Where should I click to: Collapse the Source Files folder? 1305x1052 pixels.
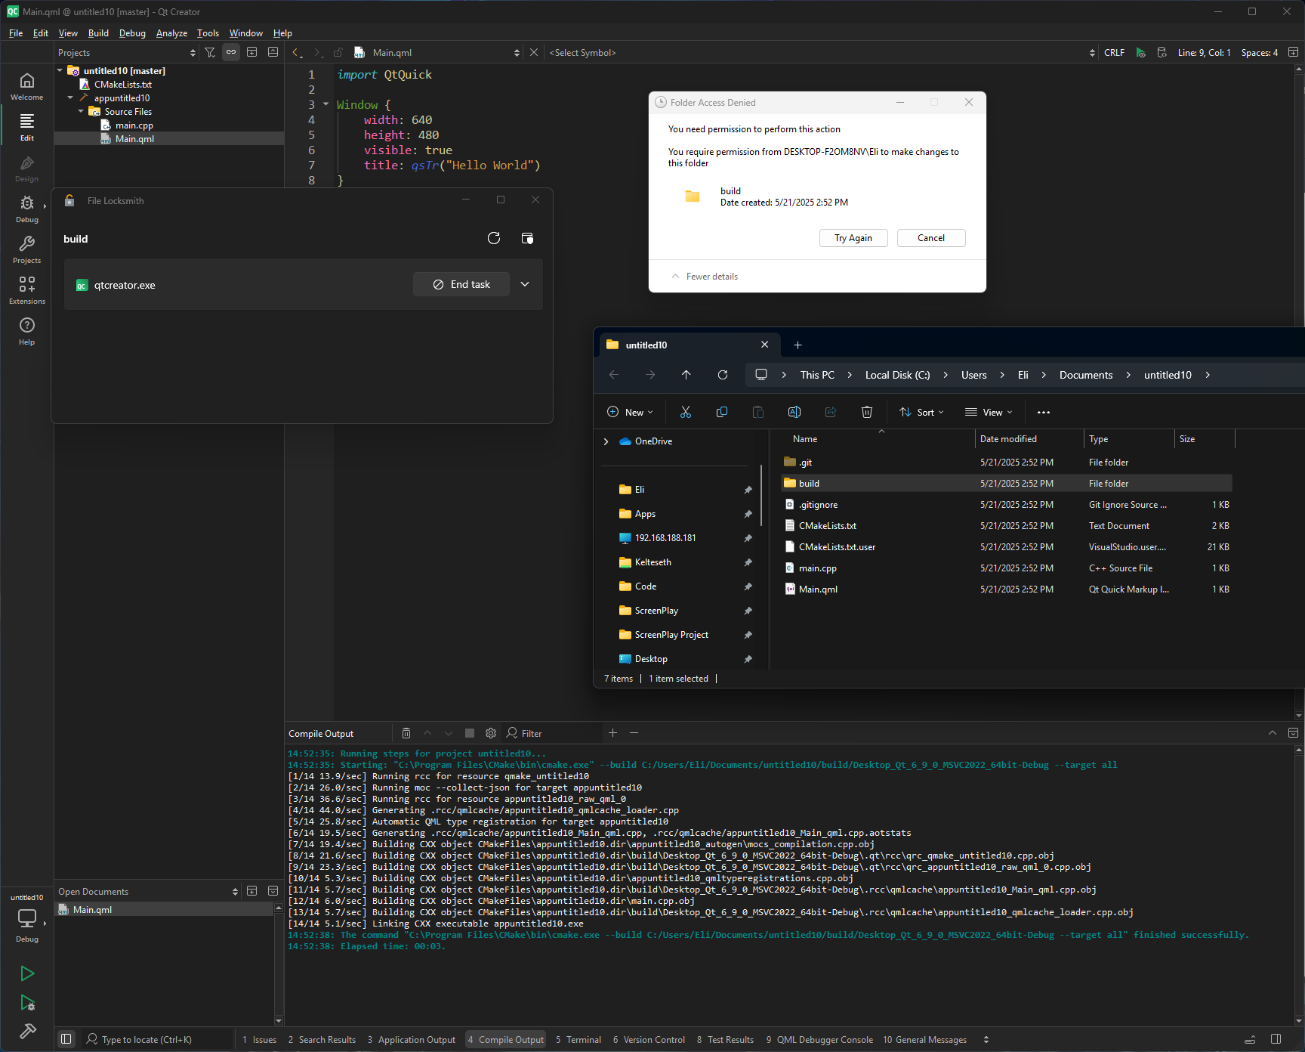81,111
